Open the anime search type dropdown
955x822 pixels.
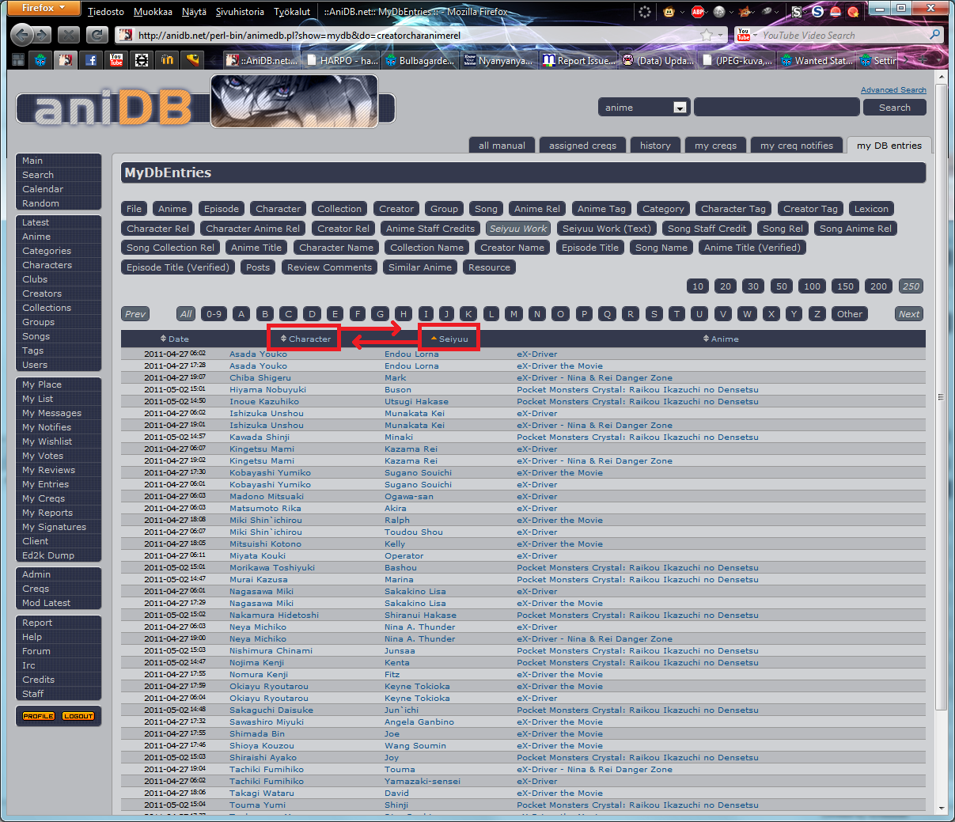click(x=680, y=108)
